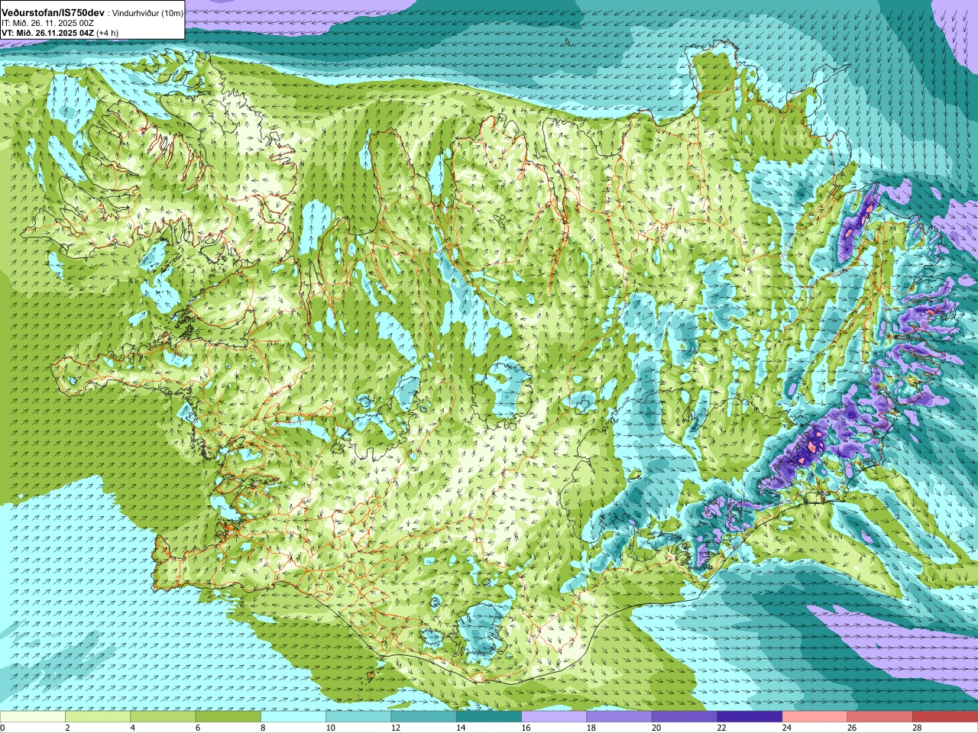This screenshot has width=978, height=733.
Task: Click the 10–12 turquoise legend swatch
Action: tap(358, 717)
